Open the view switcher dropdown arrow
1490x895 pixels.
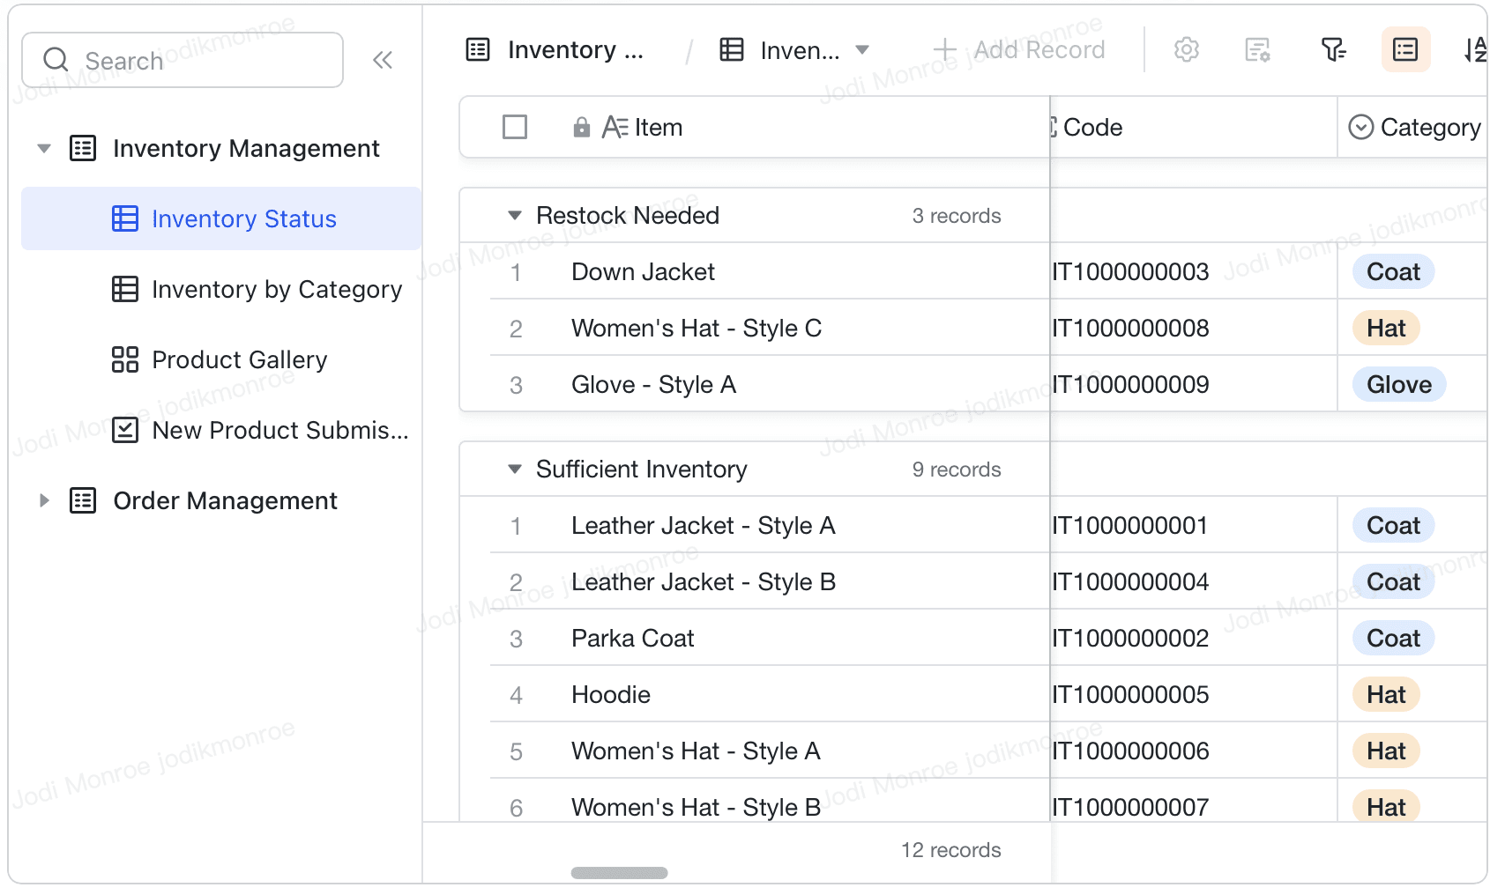tap(862, 50)
